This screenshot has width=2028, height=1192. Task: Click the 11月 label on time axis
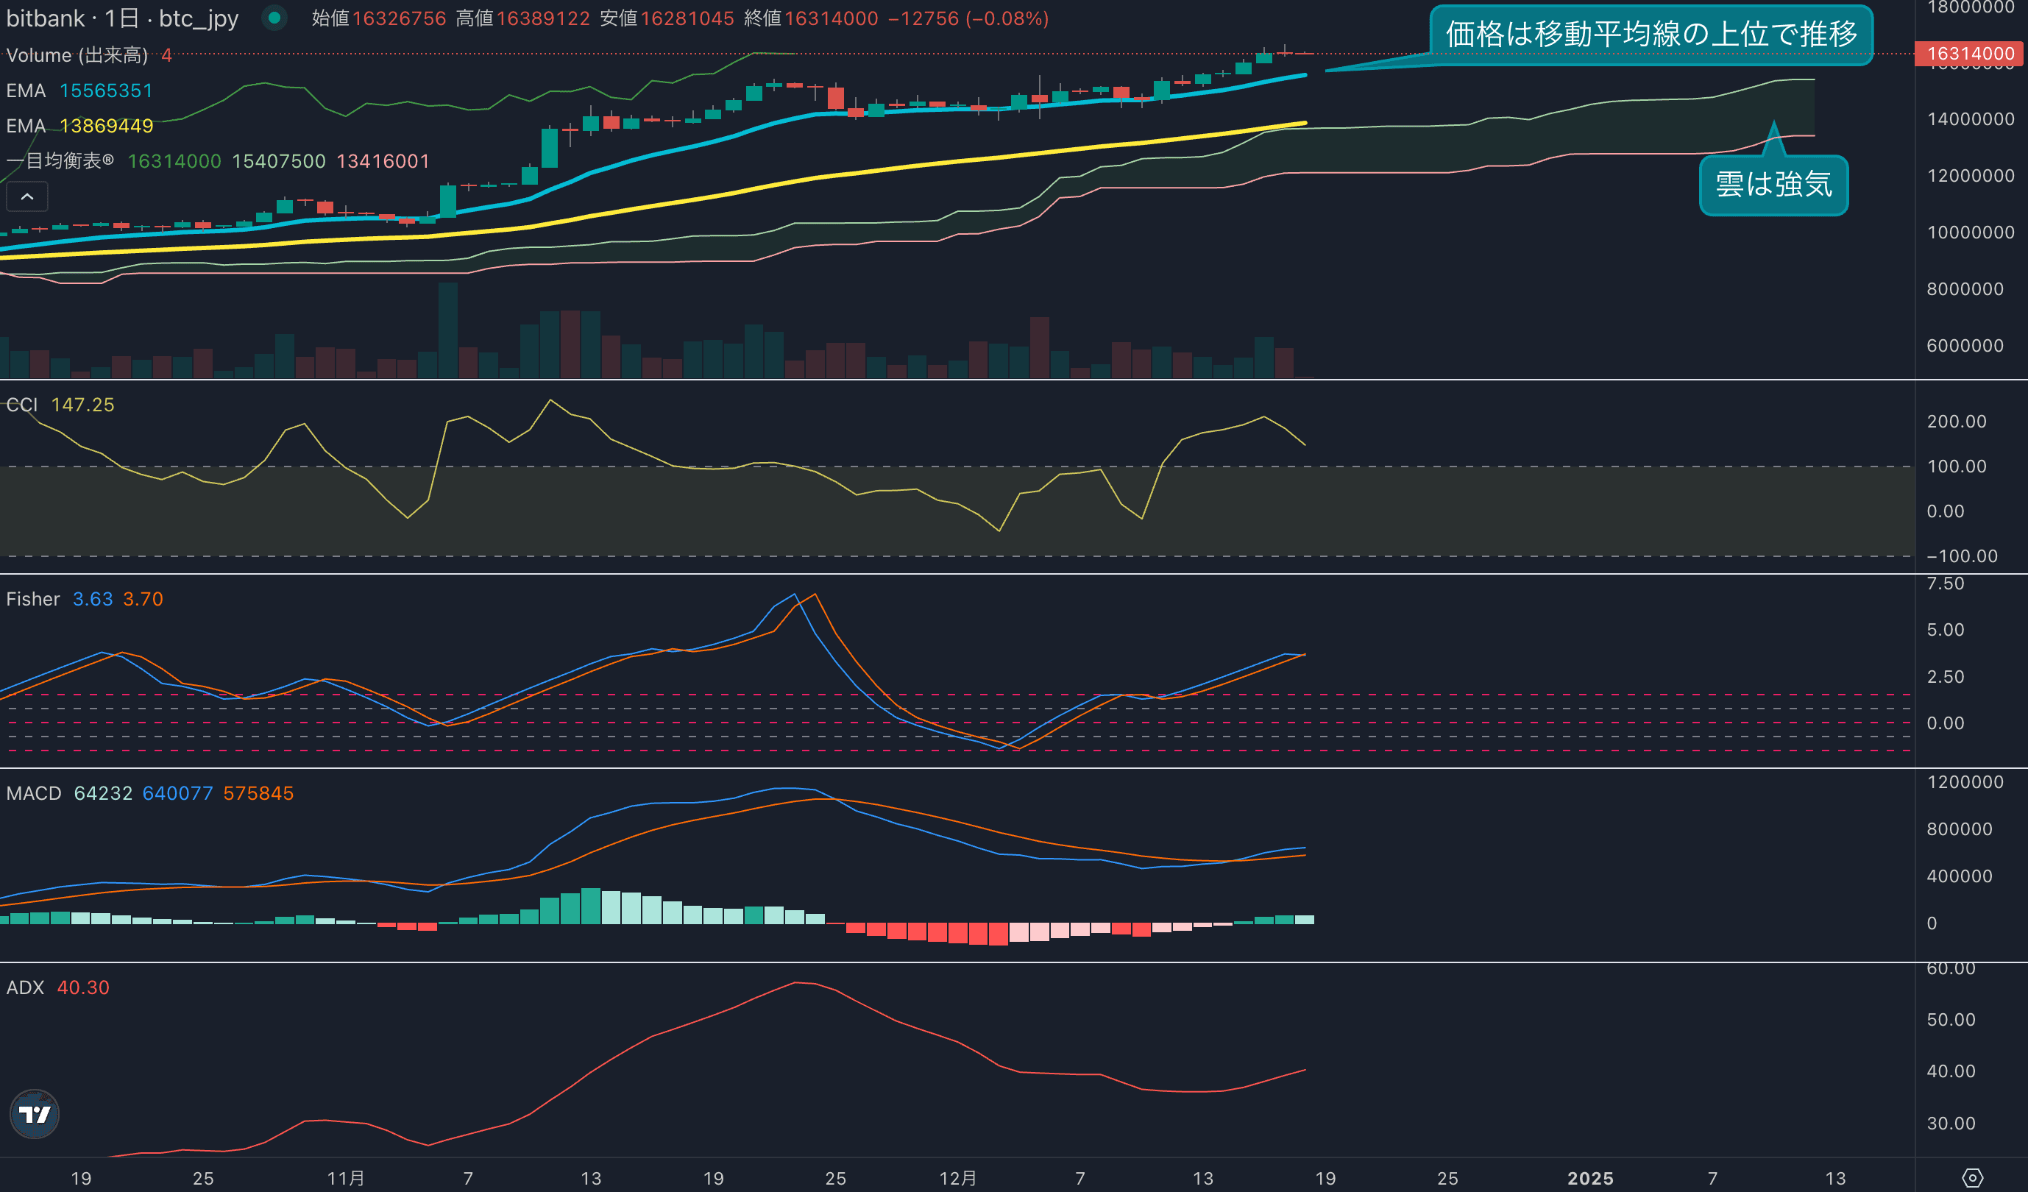click(x=345, y=1177)
